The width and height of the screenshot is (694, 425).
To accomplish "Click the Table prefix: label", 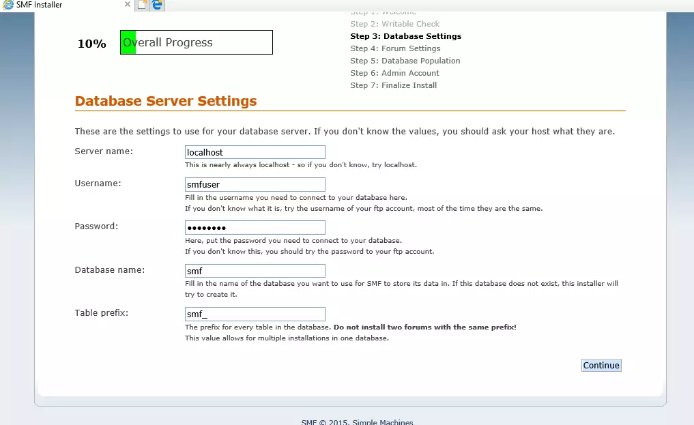I will click(x=102, y=313).
